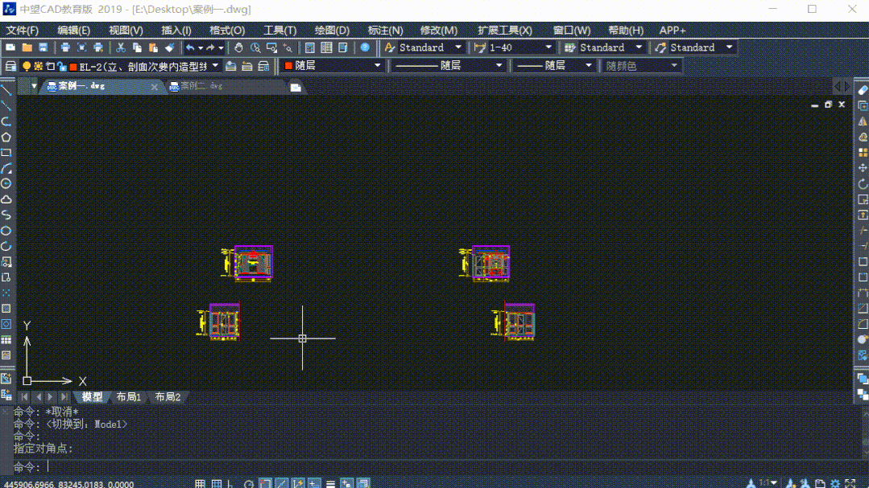Image resolution: width=869 pixels, height=488 pixels.
Task: Select the Pan hand tool
Action: tap(239, 48)
